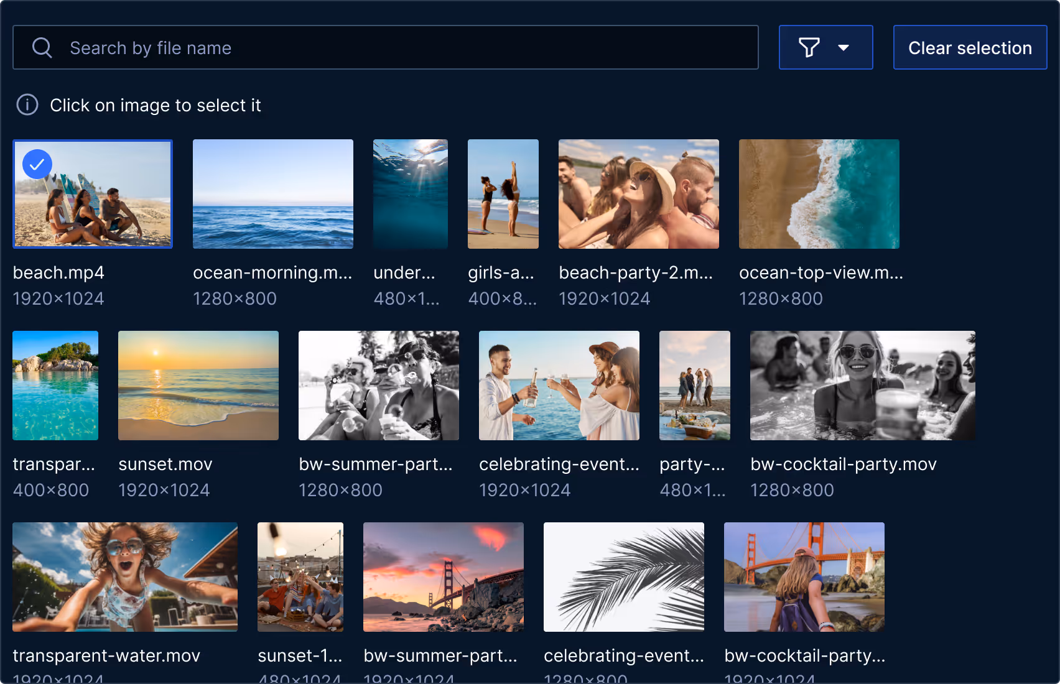Image resolution: width=1060 pixels, height=684 pixels.
Task: Click the Clear selection button
Action: pyautogui.click(x=970, y=47)
